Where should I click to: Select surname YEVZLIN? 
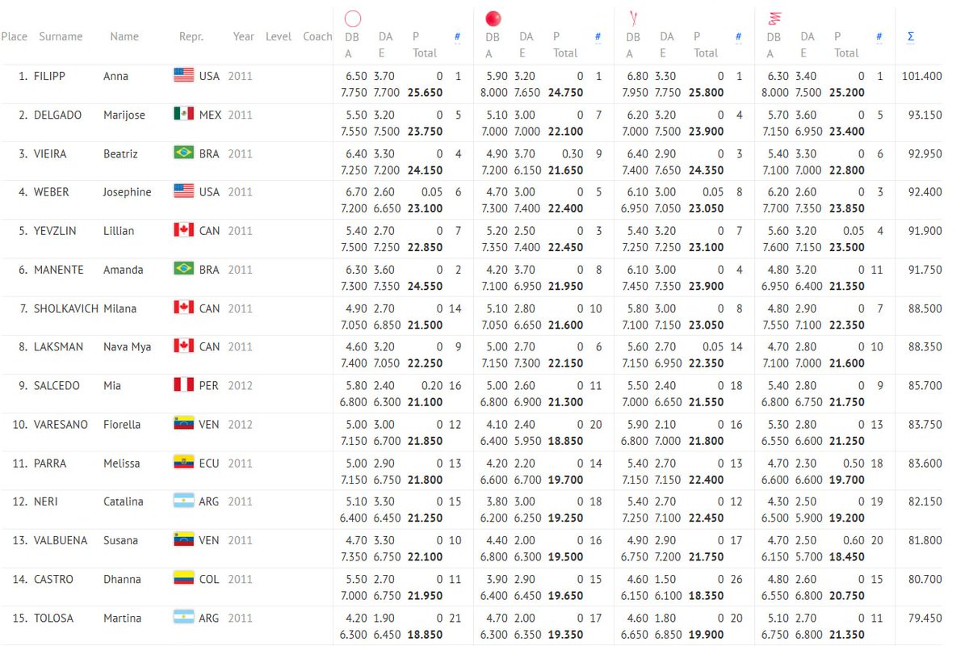tap(55, 231)
